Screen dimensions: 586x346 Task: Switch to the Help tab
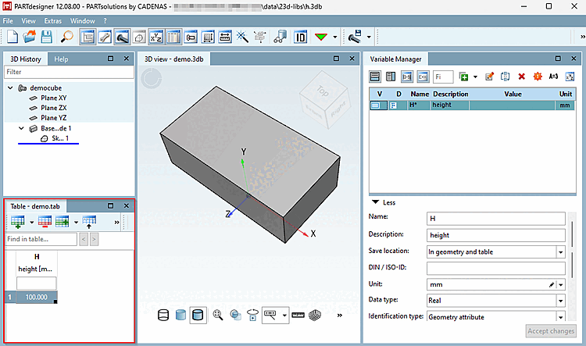61,59
